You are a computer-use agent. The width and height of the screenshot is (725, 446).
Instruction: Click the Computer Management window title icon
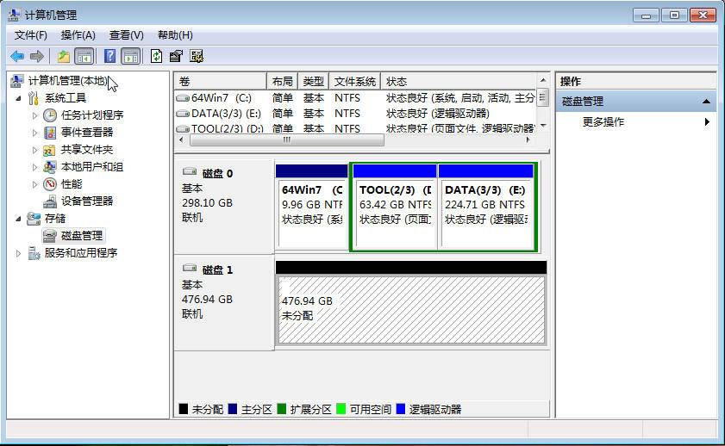tap(15, 15)
